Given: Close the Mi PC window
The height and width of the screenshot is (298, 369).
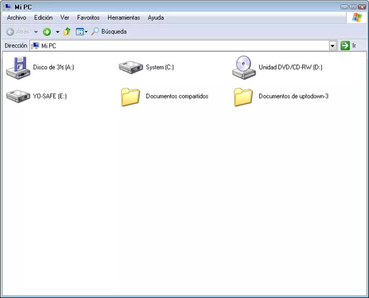Looking at the screenshot, I should [x=362, y=7].
